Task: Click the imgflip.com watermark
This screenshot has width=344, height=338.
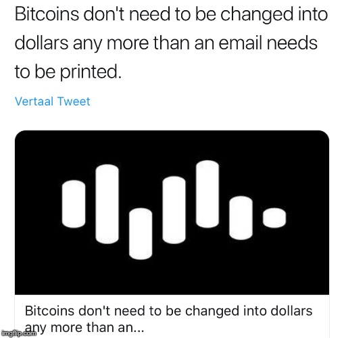Action: click(18, 333)
